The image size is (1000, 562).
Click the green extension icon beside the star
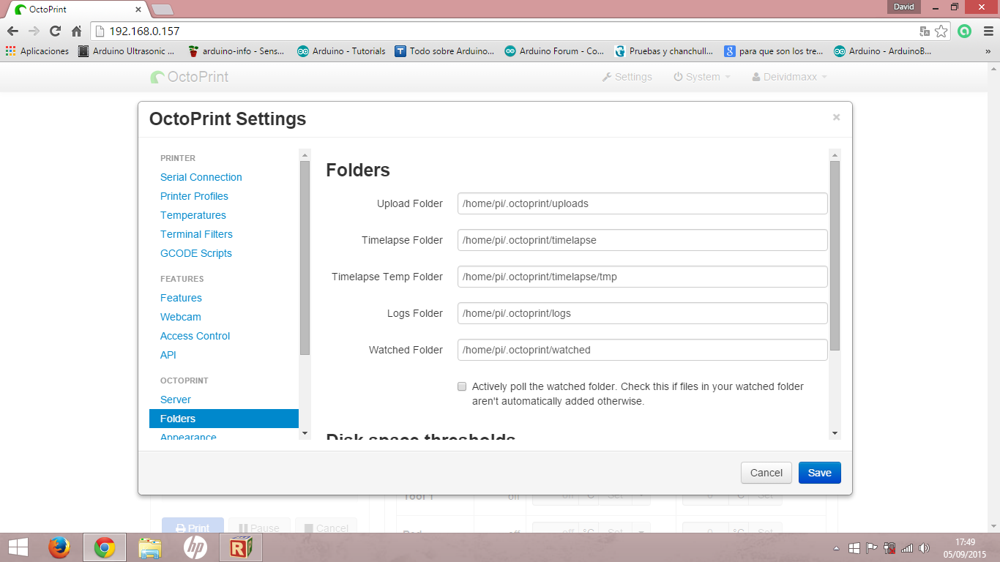click(965, 31)
